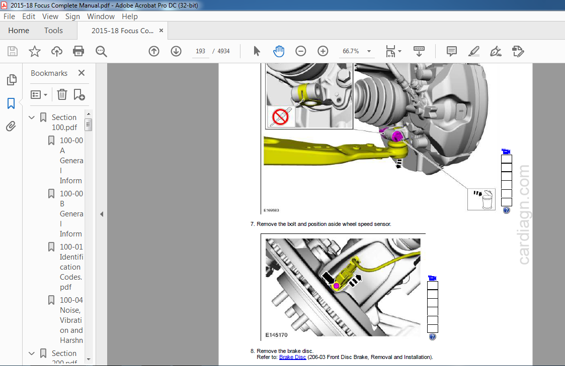Close the 2015-18 Focus document tab
565x366 pixels.
click(x=161, y=31)
